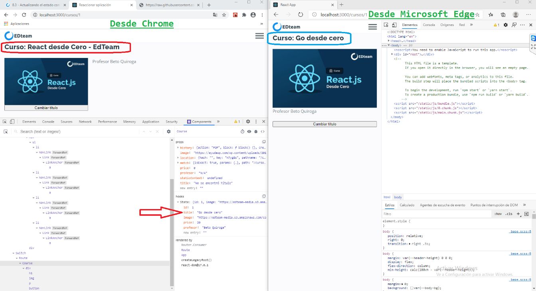Go back in Edge browser

276,14
